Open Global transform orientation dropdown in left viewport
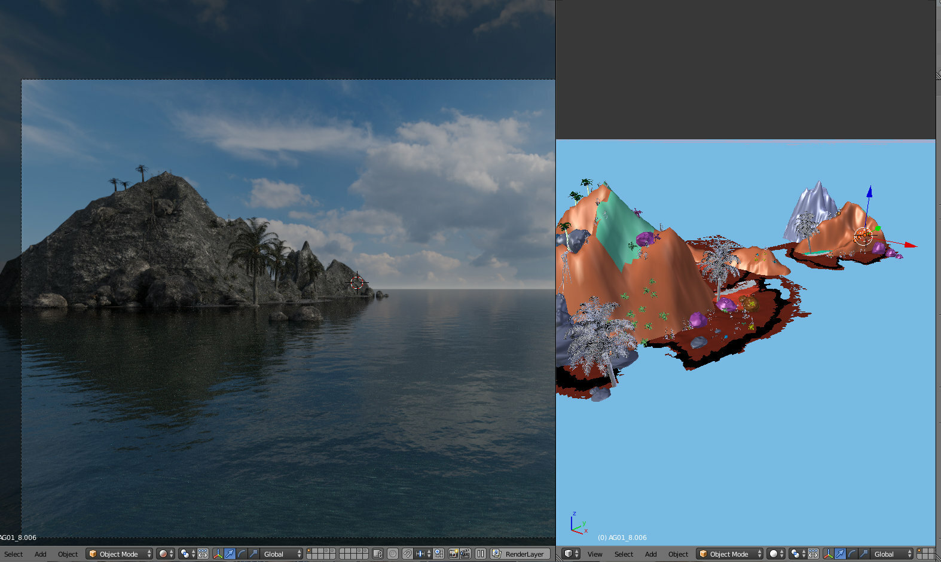This screenshot has height=562, width=941. coord(282,554)
